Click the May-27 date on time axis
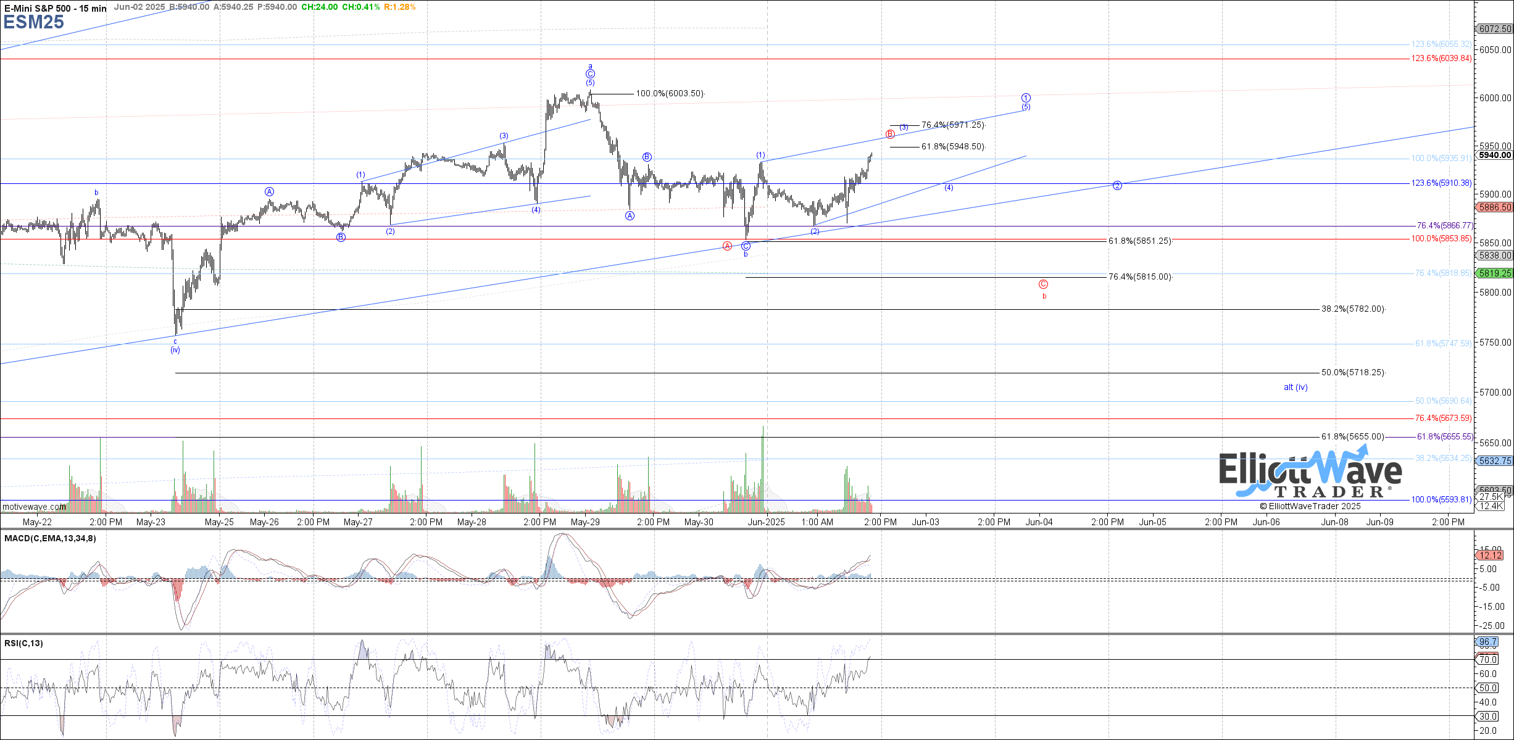The width and height of the screenshot is (1514, 740). point(358,522)
